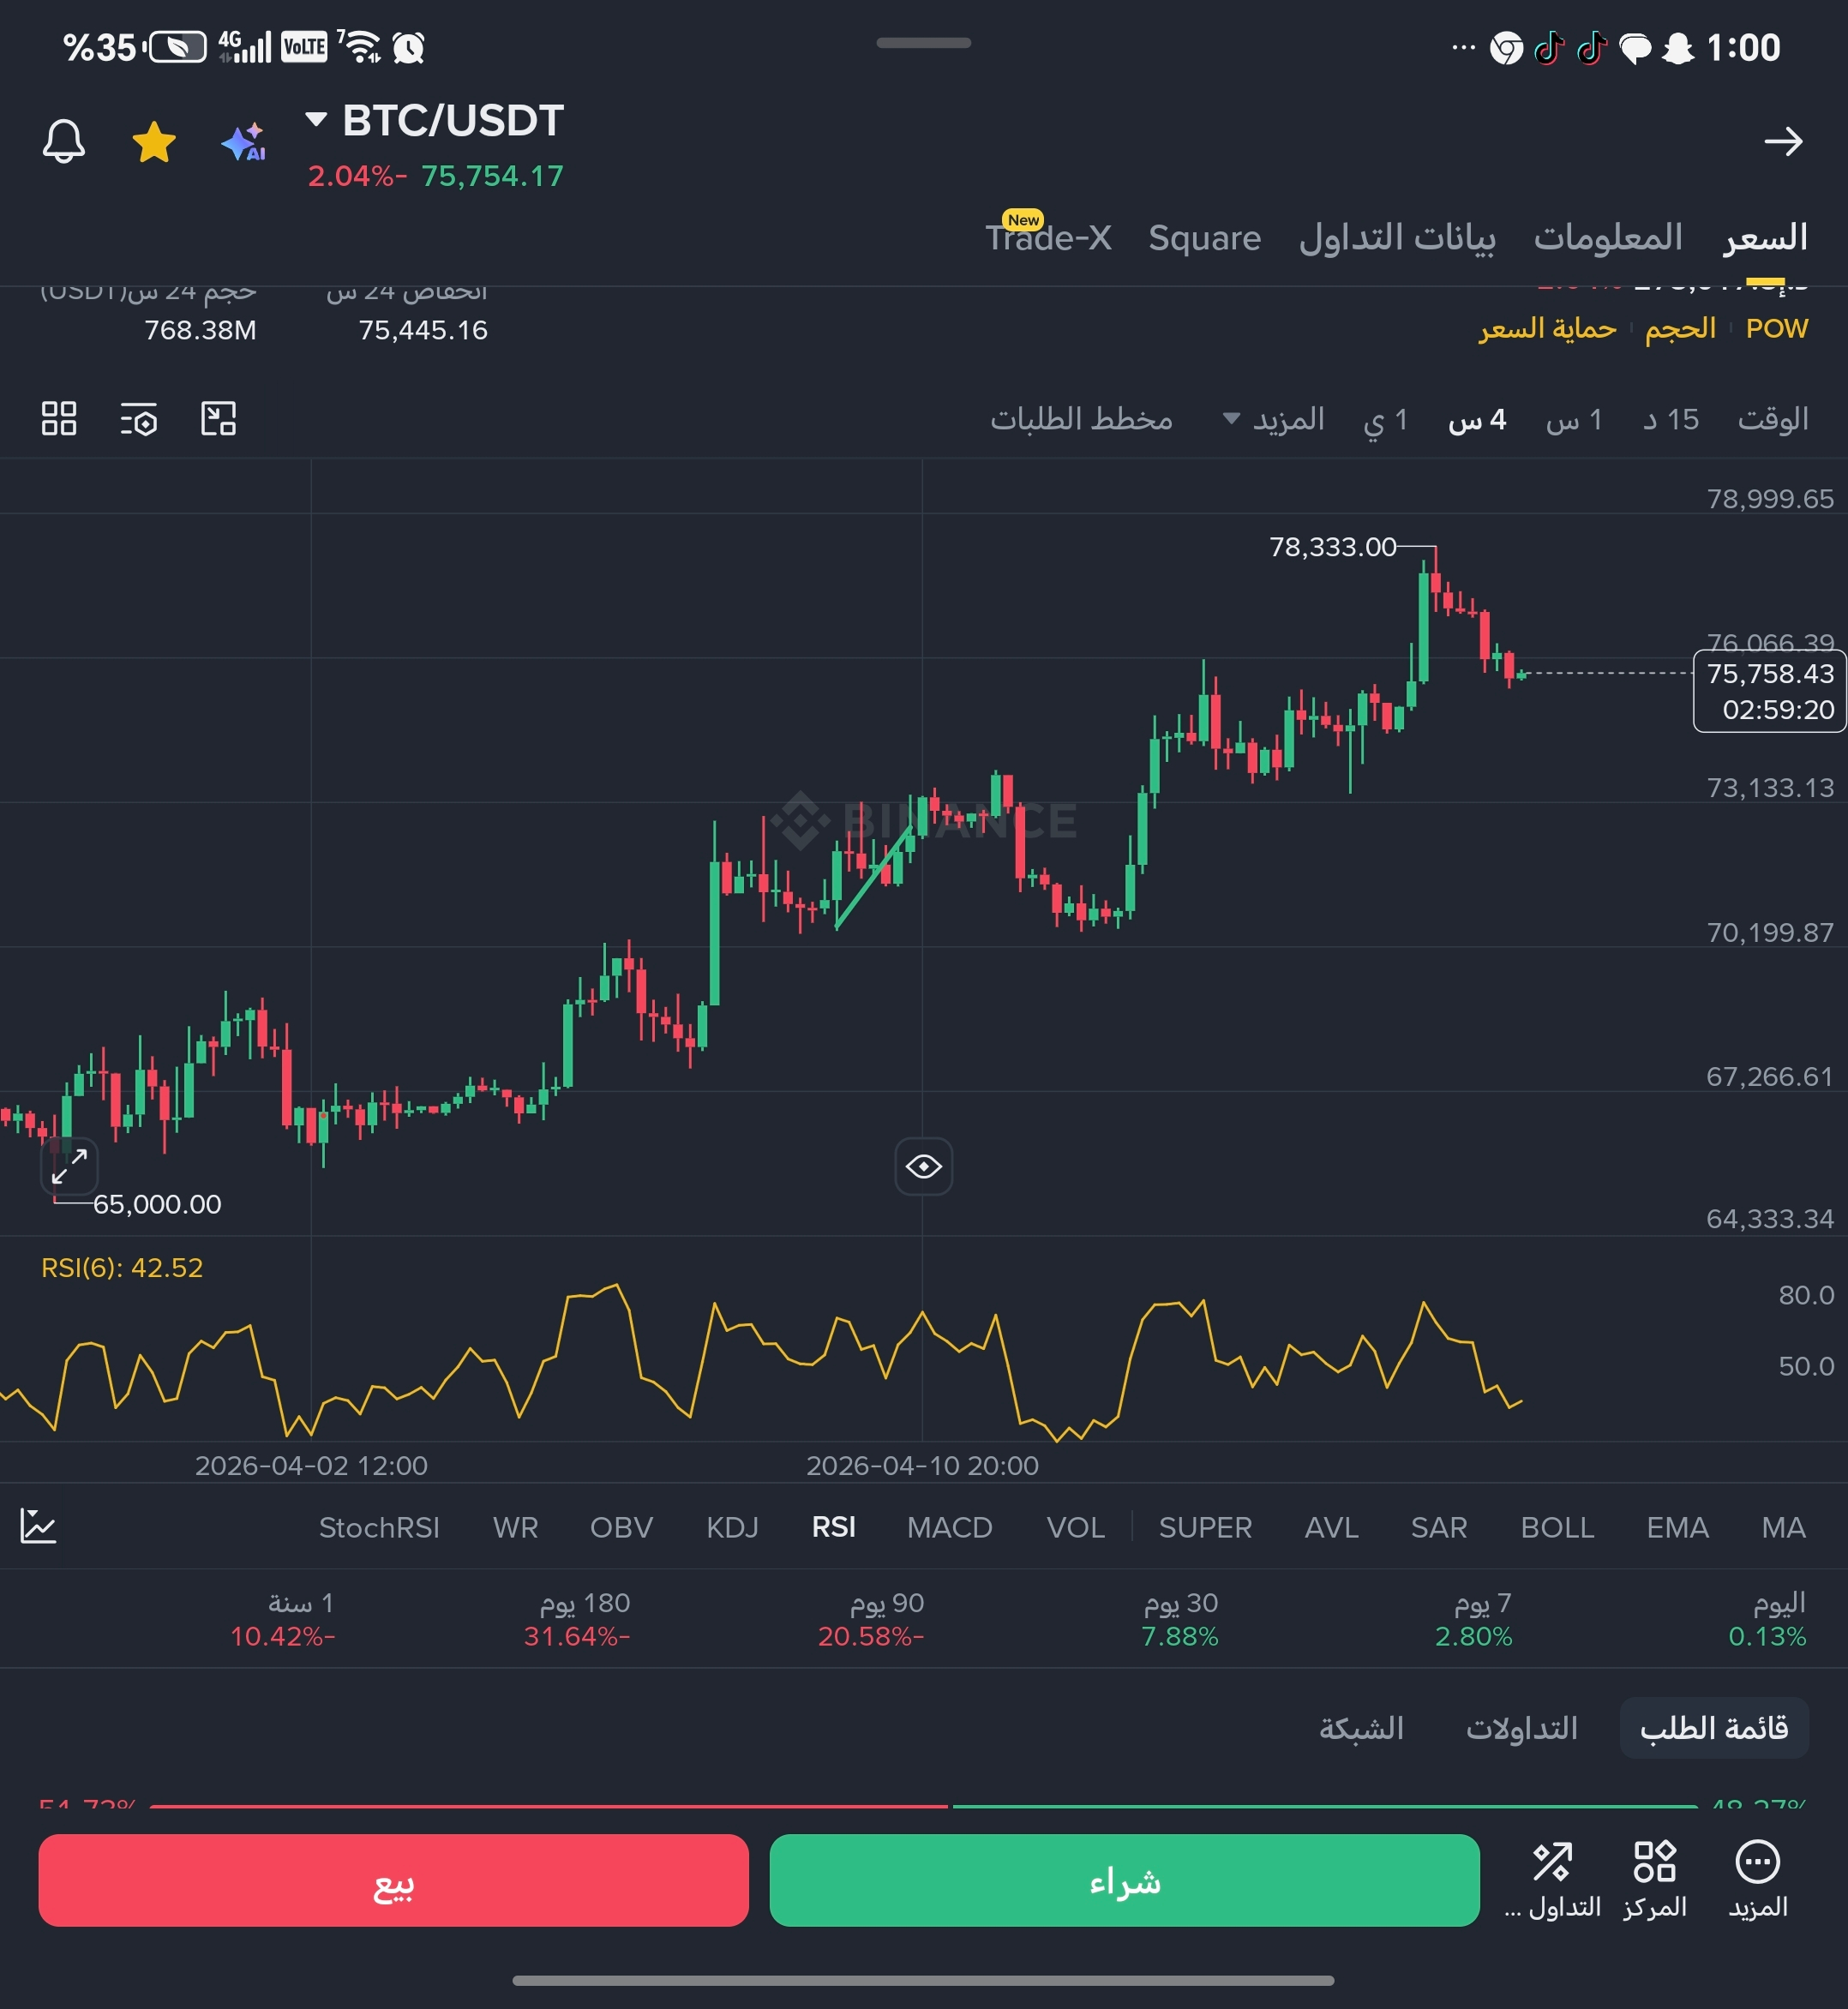Open the four-square chart layout icon
The image size is (1848, 2009).
click(59, 419)
